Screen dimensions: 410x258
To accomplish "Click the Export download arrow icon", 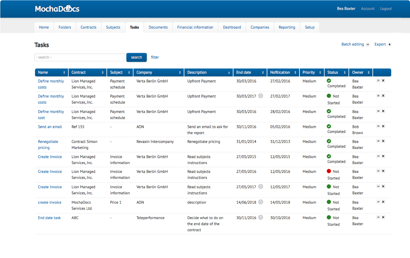I will (x=389, y=45).
